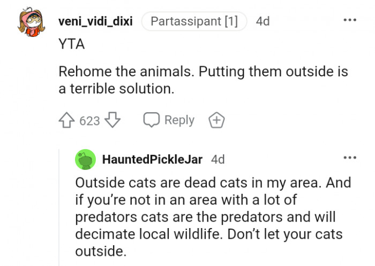Click the veni_vidi_dixi username
The image size is (375, 266).
pyautogui.click(x=95, y=22)
